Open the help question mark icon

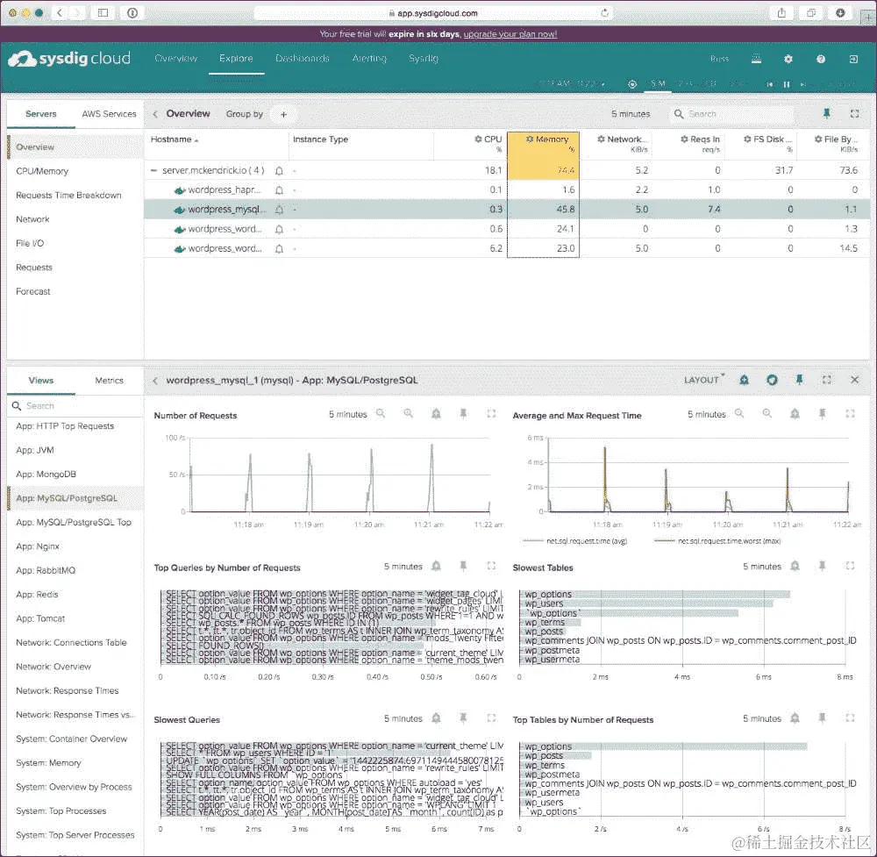(x=821, y=59)
